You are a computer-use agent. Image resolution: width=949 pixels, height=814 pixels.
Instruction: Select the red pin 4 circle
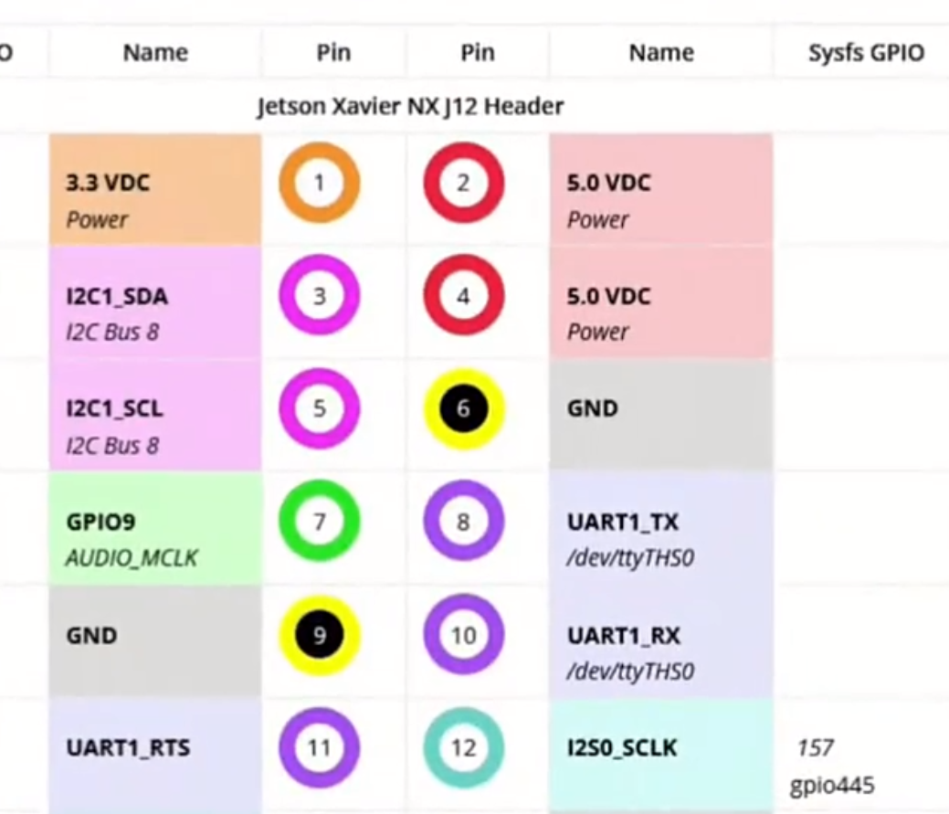click(x=463, y=295)
